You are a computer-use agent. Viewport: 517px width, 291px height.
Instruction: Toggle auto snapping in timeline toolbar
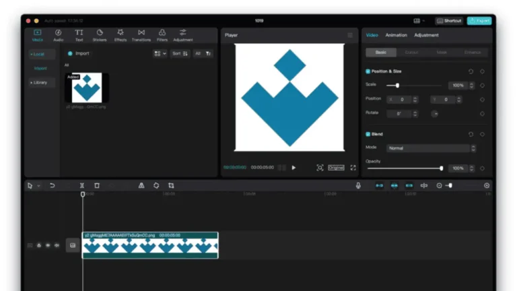(394, 185)
